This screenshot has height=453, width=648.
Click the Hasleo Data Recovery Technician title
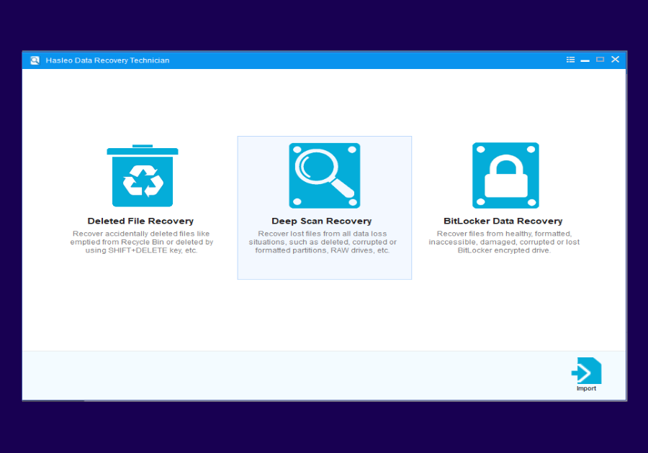point(107,60)
